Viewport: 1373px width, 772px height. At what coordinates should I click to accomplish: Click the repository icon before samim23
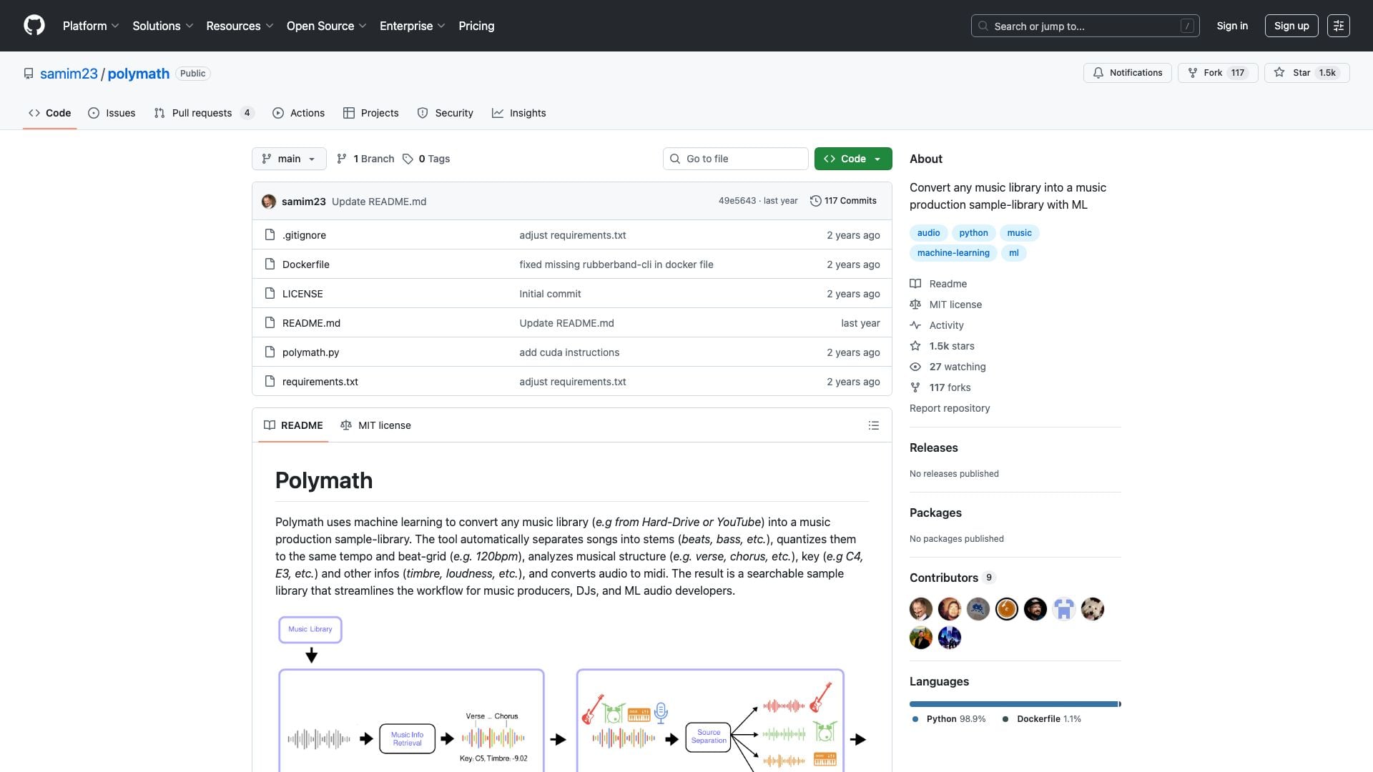29,74
